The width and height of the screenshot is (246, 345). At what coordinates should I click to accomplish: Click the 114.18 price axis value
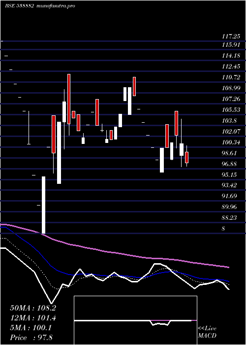[231, 56]
